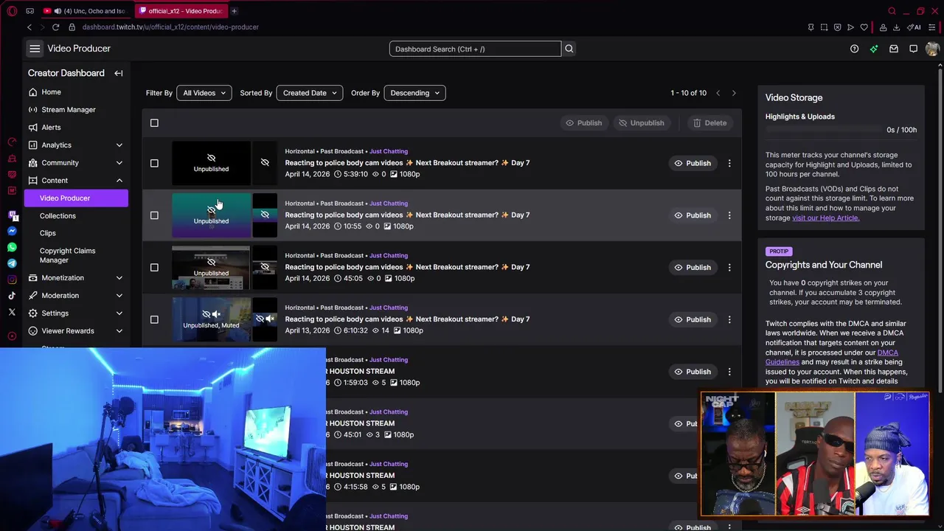This screenshot has height=531, width=944.
Task: Click the Dashboard Search magnifier button
Action: (x=569, y=49)
